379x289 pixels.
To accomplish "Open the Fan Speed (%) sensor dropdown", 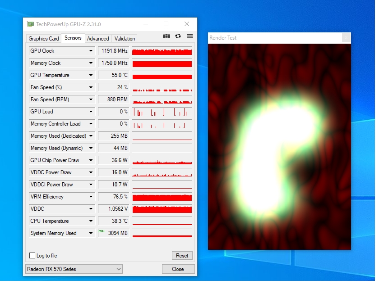I will [91, 87].
